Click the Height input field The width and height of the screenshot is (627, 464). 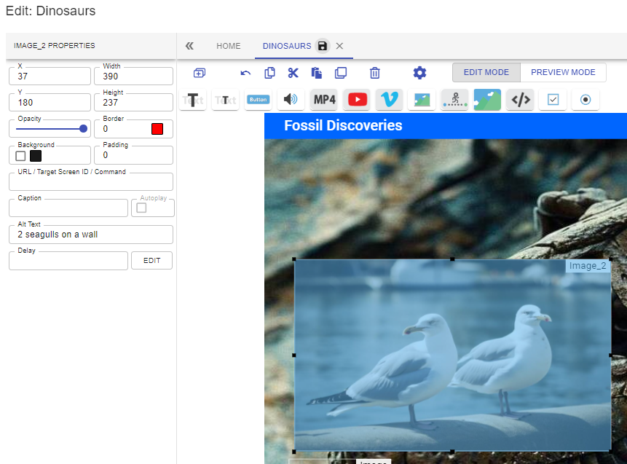pos(133,103)
